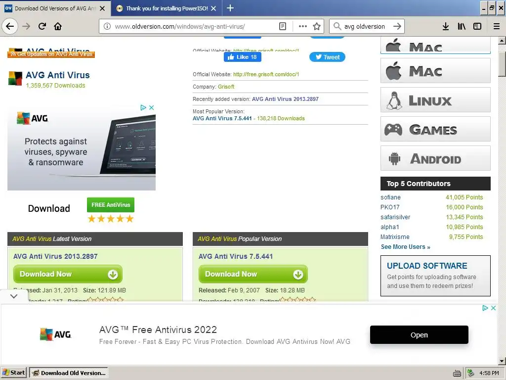Select the Download Old Versions of AVG tab
The width and height of the screenshot is (506, 380).
point(55,8)
